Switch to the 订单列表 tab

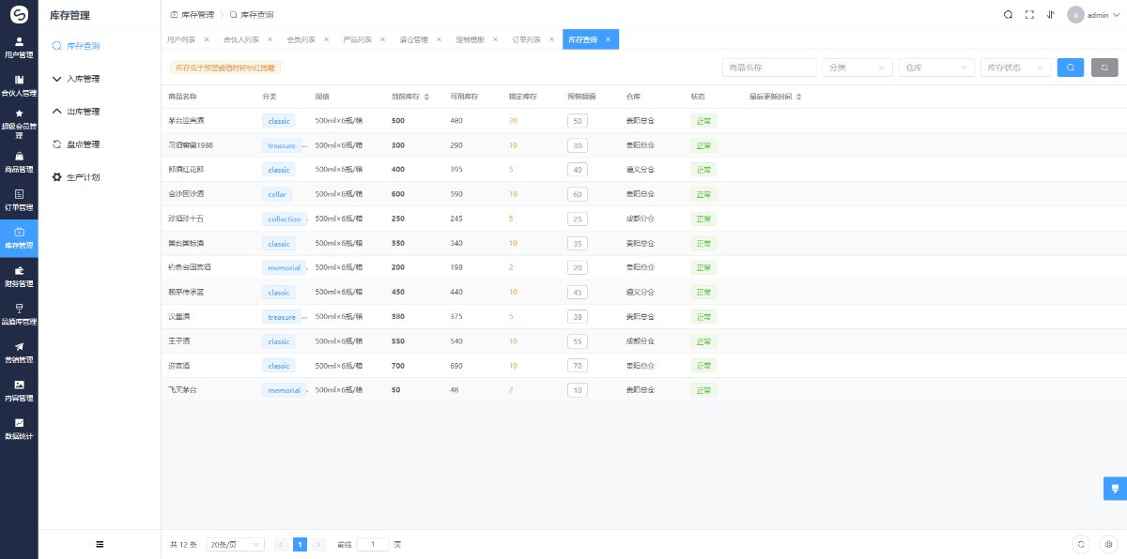coord(526,39)
